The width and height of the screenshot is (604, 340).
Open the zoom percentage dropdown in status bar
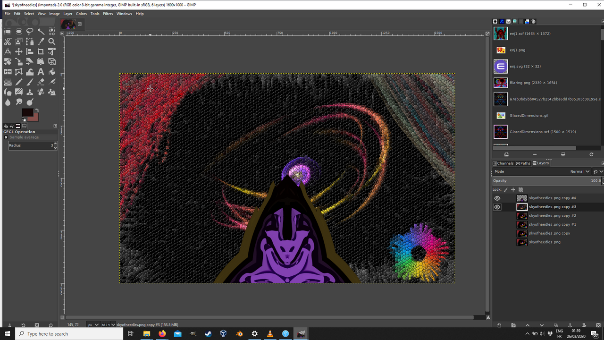[108, 325]
